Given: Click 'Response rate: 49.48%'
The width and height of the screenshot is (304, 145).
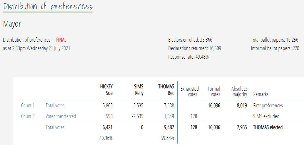Looking at the screenshot, I should 188,57.
